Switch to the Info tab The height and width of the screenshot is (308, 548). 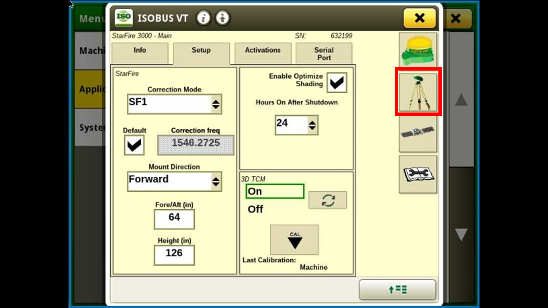tap(140, 53)
